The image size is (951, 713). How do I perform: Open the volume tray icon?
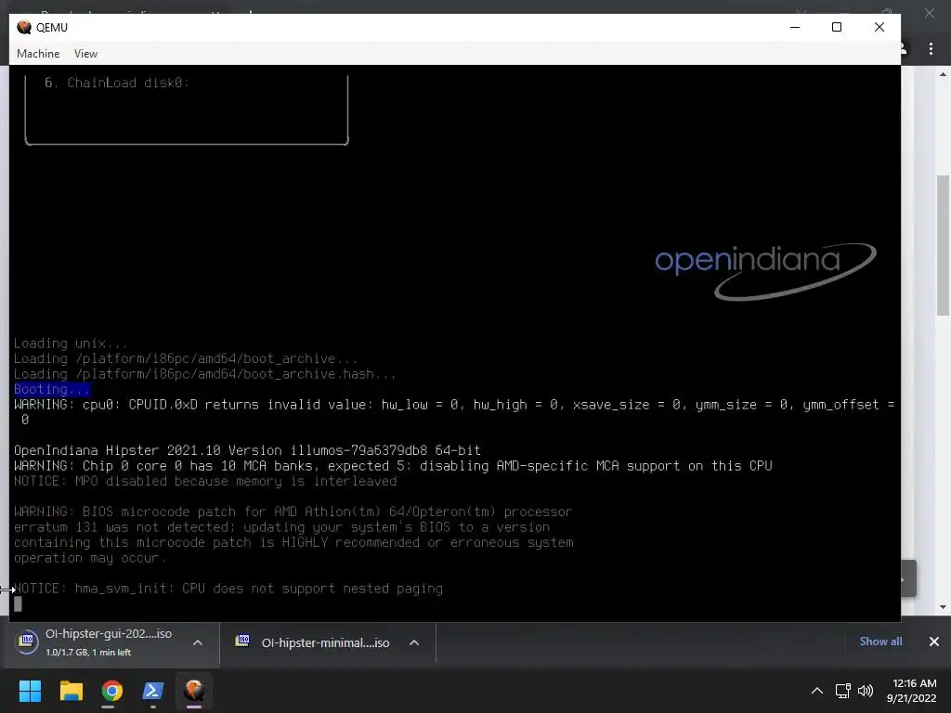point(866,691)
